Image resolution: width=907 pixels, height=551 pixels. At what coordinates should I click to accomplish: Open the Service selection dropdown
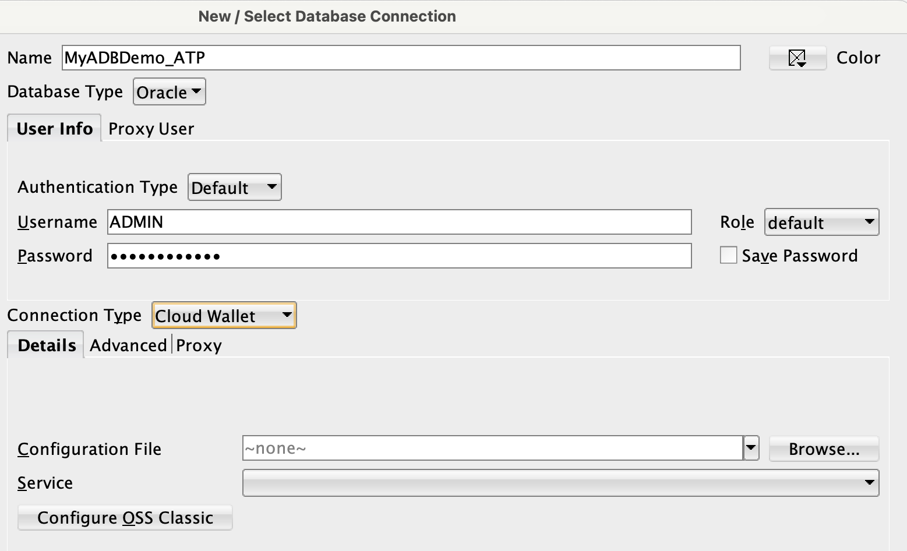click(x=560, y=483)
